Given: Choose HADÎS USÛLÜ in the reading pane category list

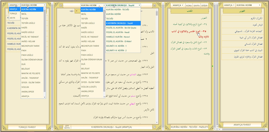Looking at the screenshot, I should tap(92, 32).
